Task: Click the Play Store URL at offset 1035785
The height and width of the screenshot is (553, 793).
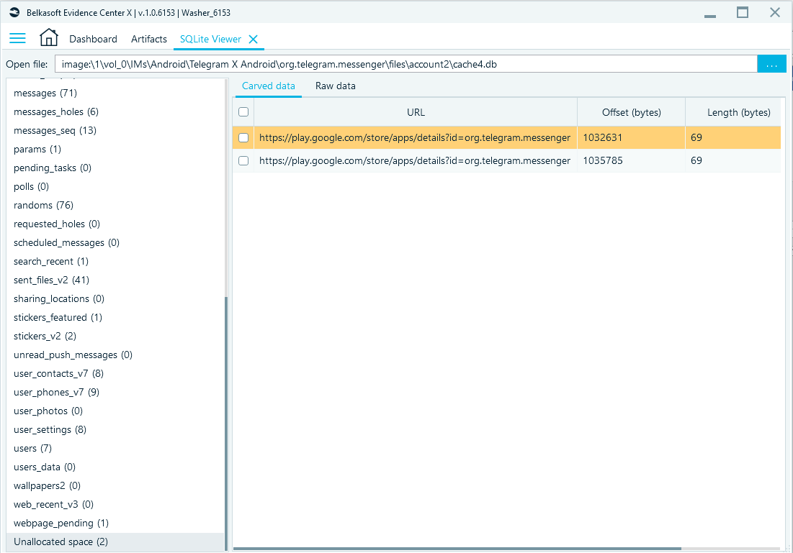Action: click(x=416, y=160)
